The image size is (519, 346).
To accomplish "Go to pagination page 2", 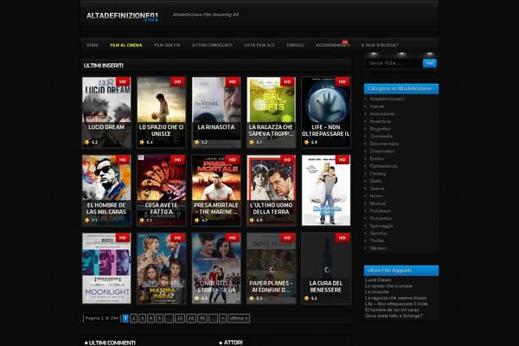I will 134,318.
